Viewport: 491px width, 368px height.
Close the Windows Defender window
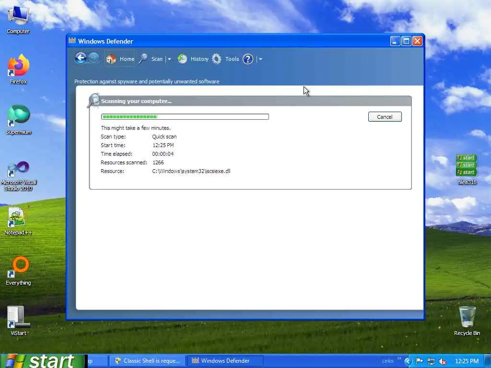point(418,41)
